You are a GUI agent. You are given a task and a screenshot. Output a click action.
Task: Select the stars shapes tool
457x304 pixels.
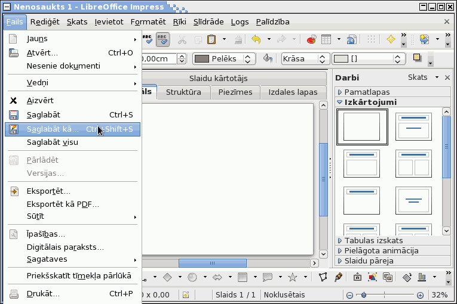pos(293,277)
